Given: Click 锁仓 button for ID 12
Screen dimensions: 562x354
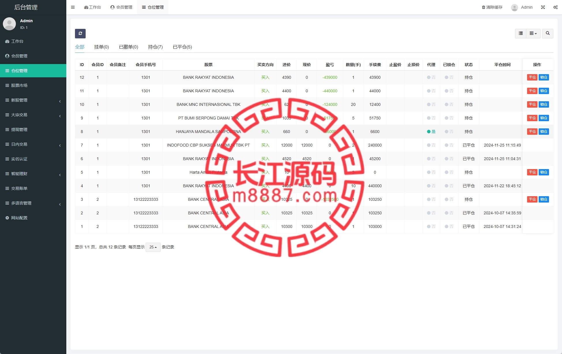Looking at the screenshot, I should (x=544, y=77).
